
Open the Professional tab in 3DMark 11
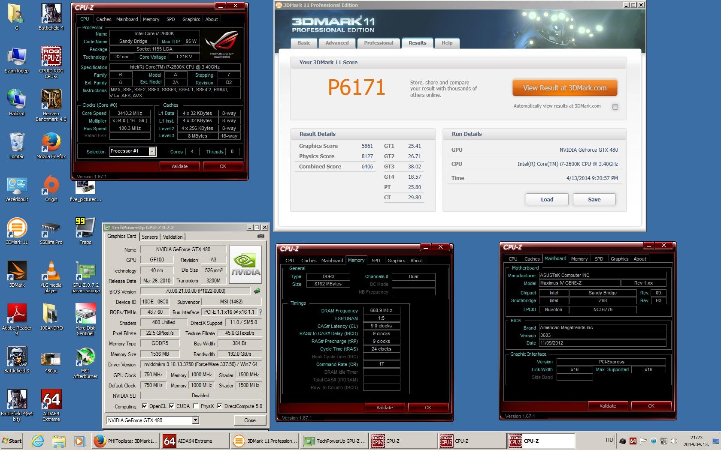point(379,43)
